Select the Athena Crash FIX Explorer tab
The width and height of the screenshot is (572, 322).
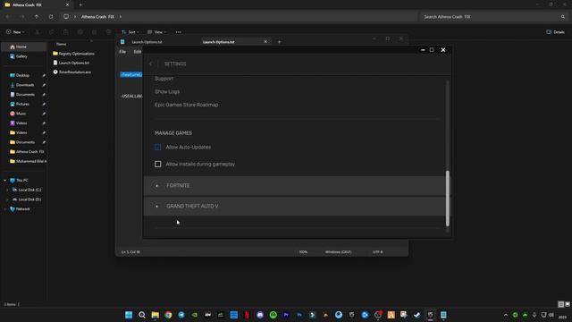(x=37, y=5)
